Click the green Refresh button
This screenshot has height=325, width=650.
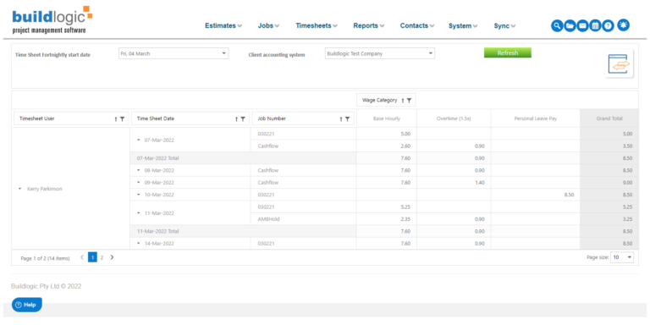(x=508, y=53)
